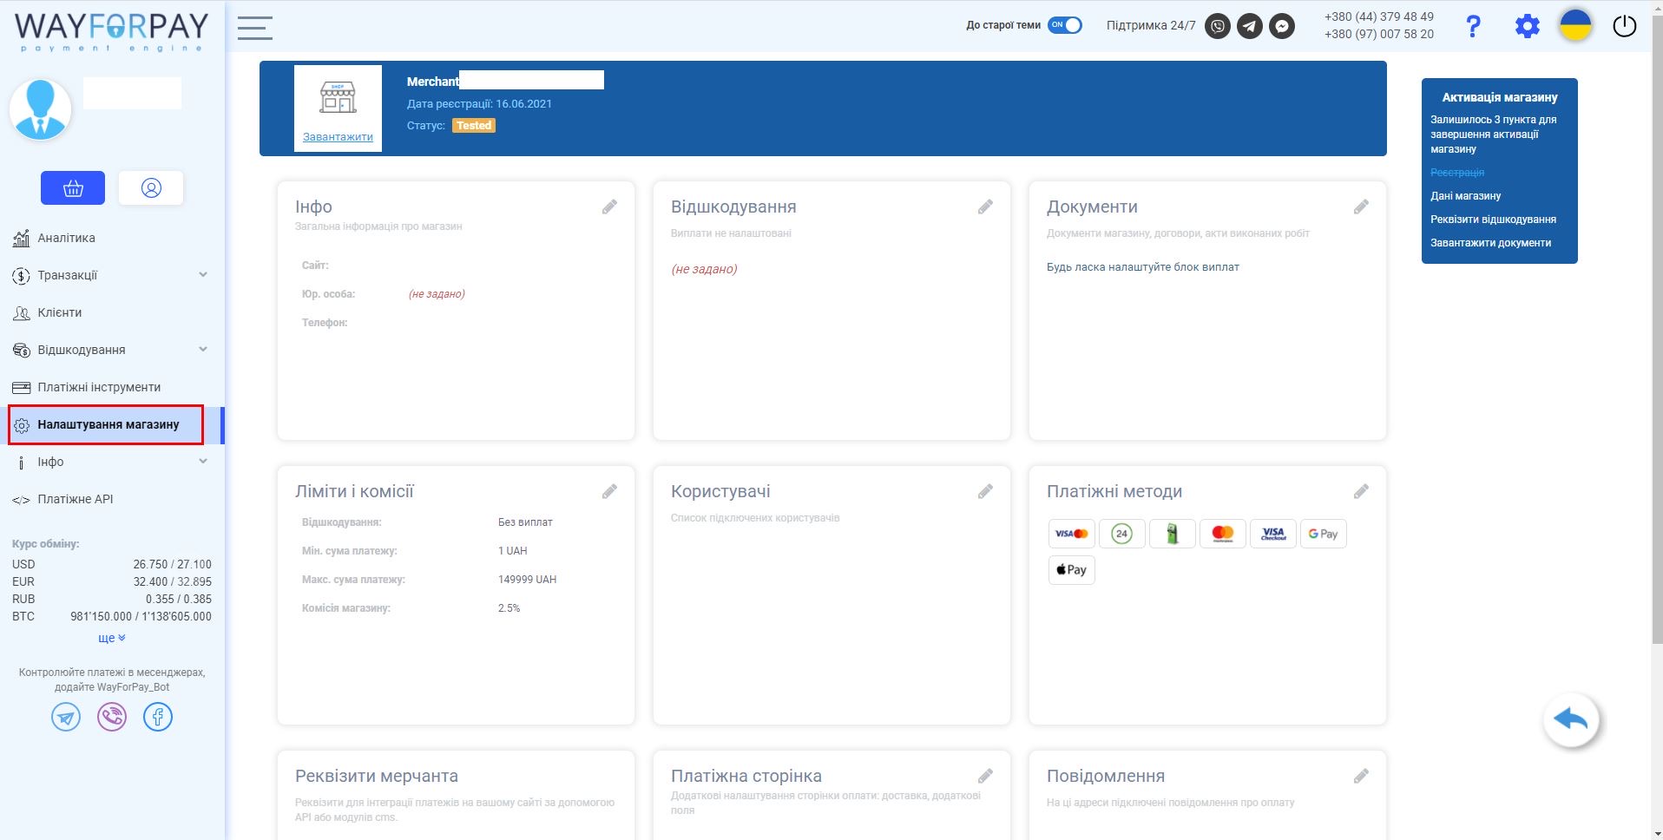Click the Visa/Mastercard payment method icon
Viewport: 1663px width, 840px height.
(x=1071, y=534)
